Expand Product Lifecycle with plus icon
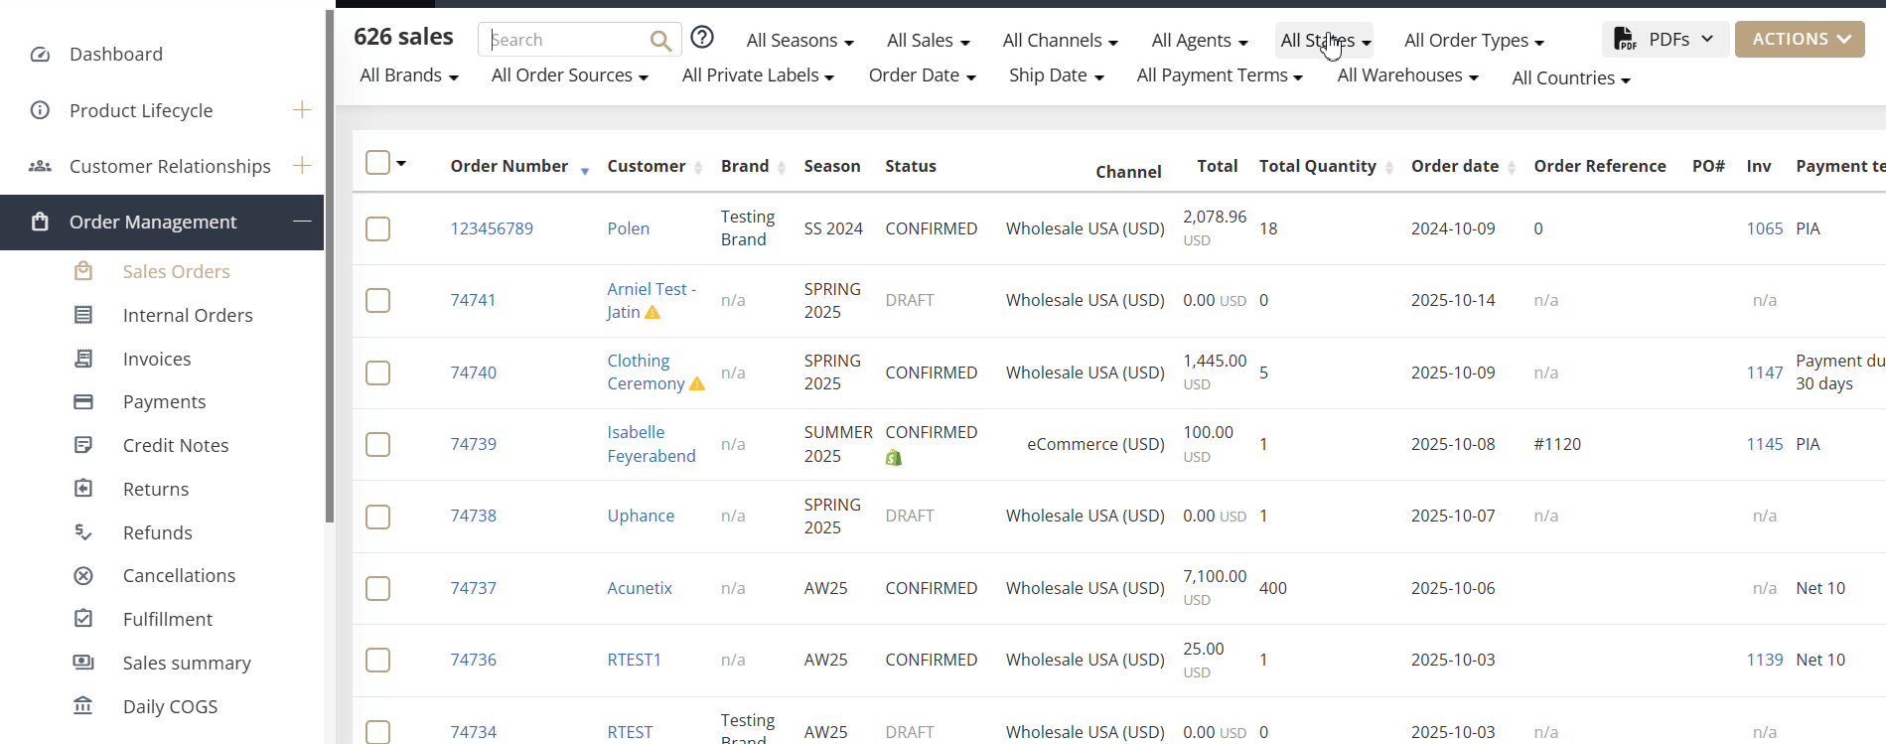The height and width of the screenshot is (744, 1886). pyautogui.click(x=302, y=109)
